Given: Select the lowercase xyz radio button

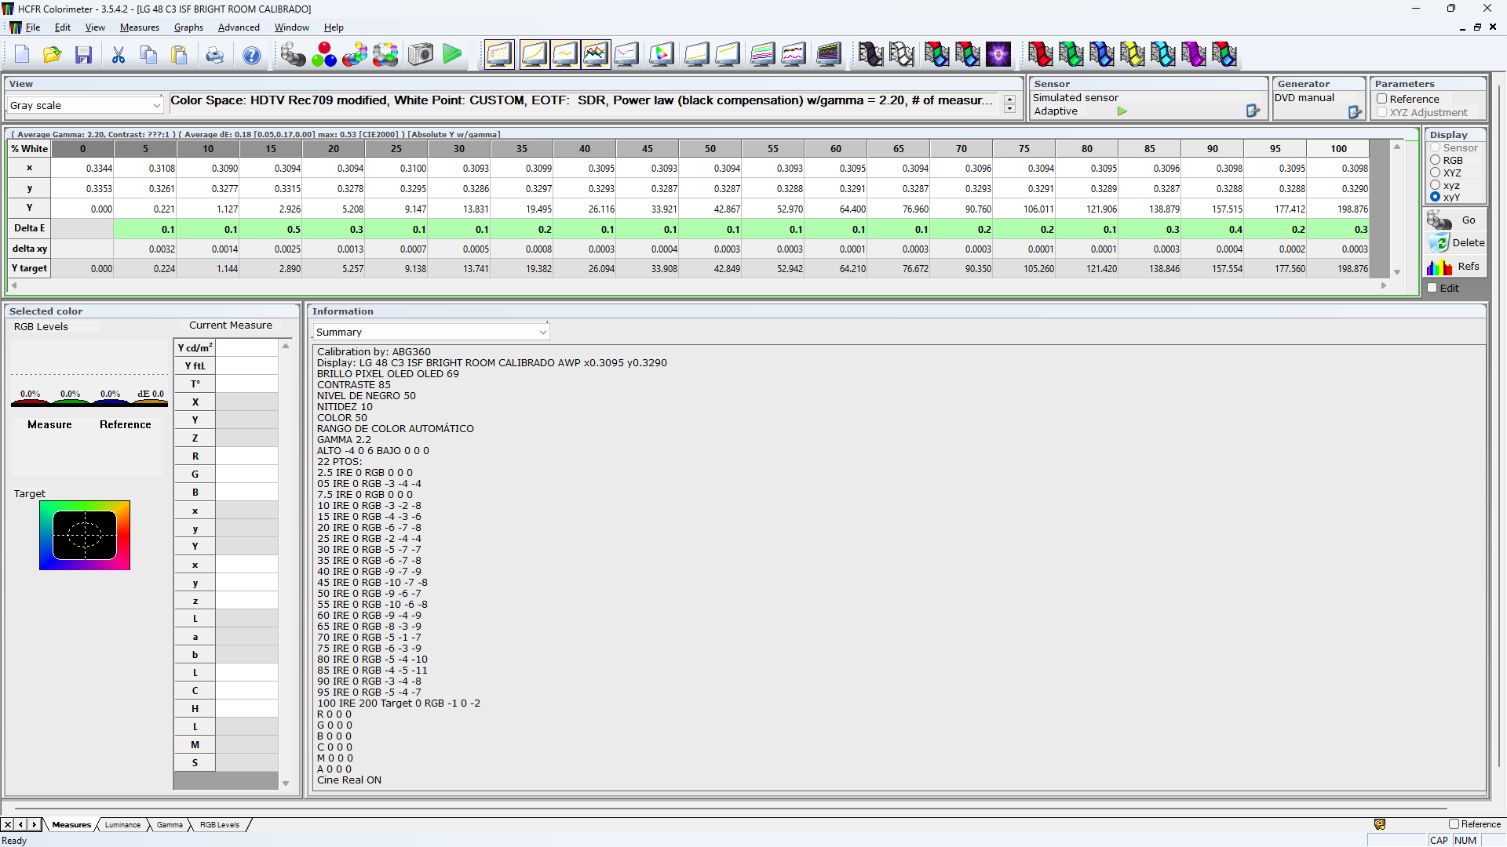Looking at the screenshot, I should [1436, 185].
